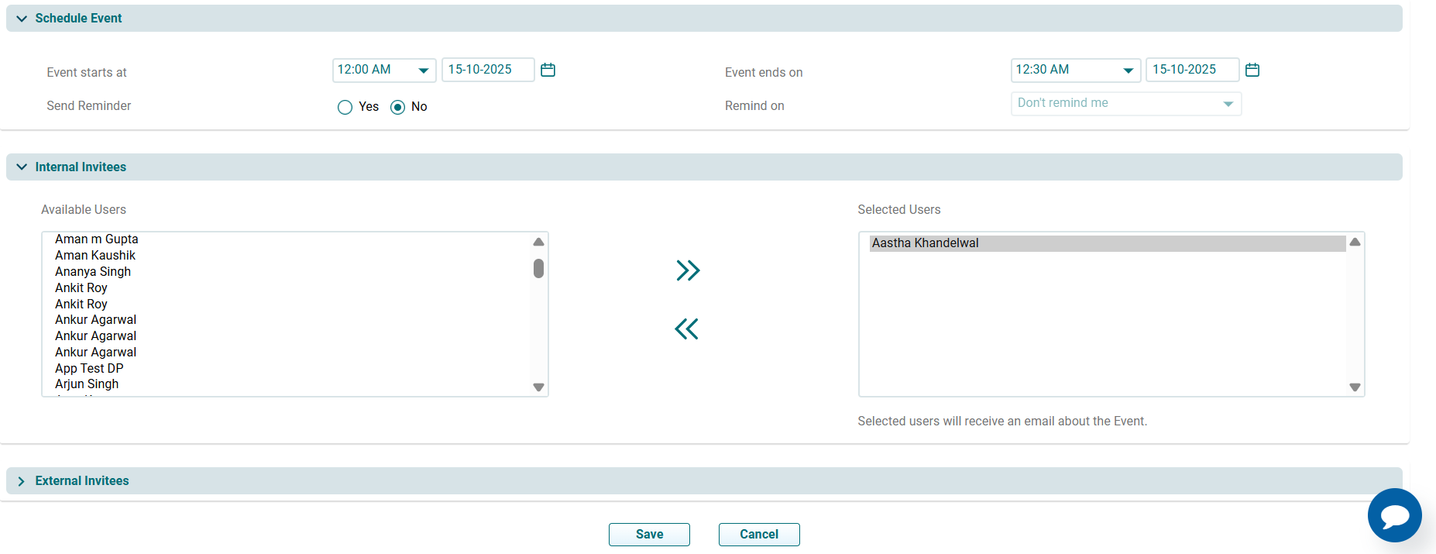The height and width of the screenshot is (554, 1436).
Task: Open the start date calendar picker
Action: pos(548,70)
